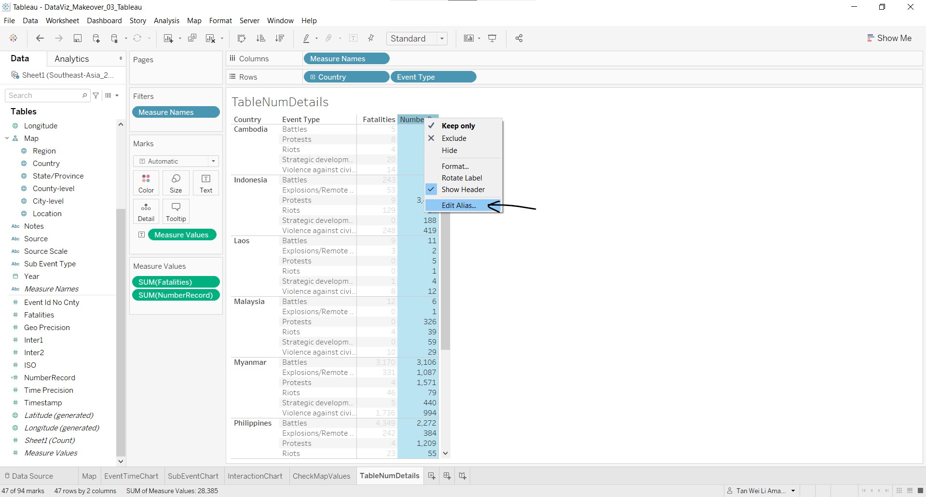The image size is (926, 497).
Task: Toggle the Show Header option
Action: coord(463,190)
